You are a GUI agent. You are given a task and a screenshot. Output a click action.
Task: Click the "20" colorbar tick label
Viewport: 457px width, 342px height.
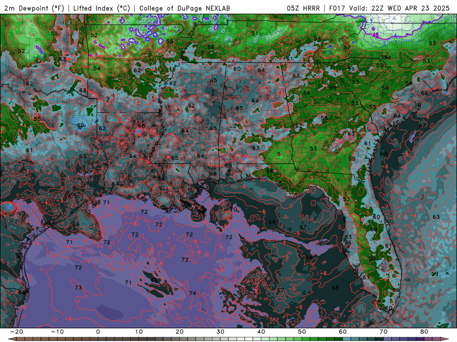[179, 332]
